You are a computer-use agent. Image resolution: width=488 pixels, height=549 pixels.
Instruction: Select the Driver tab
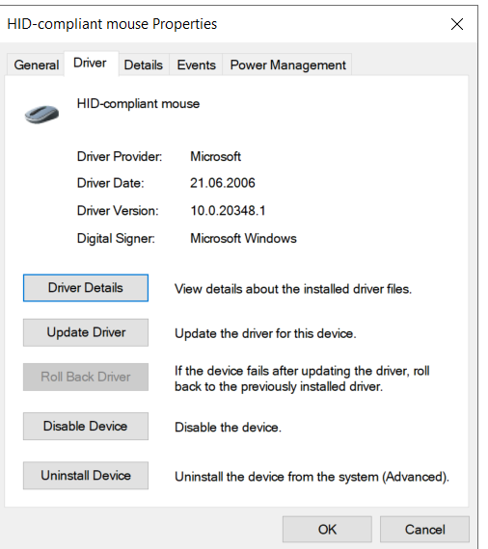91,64
